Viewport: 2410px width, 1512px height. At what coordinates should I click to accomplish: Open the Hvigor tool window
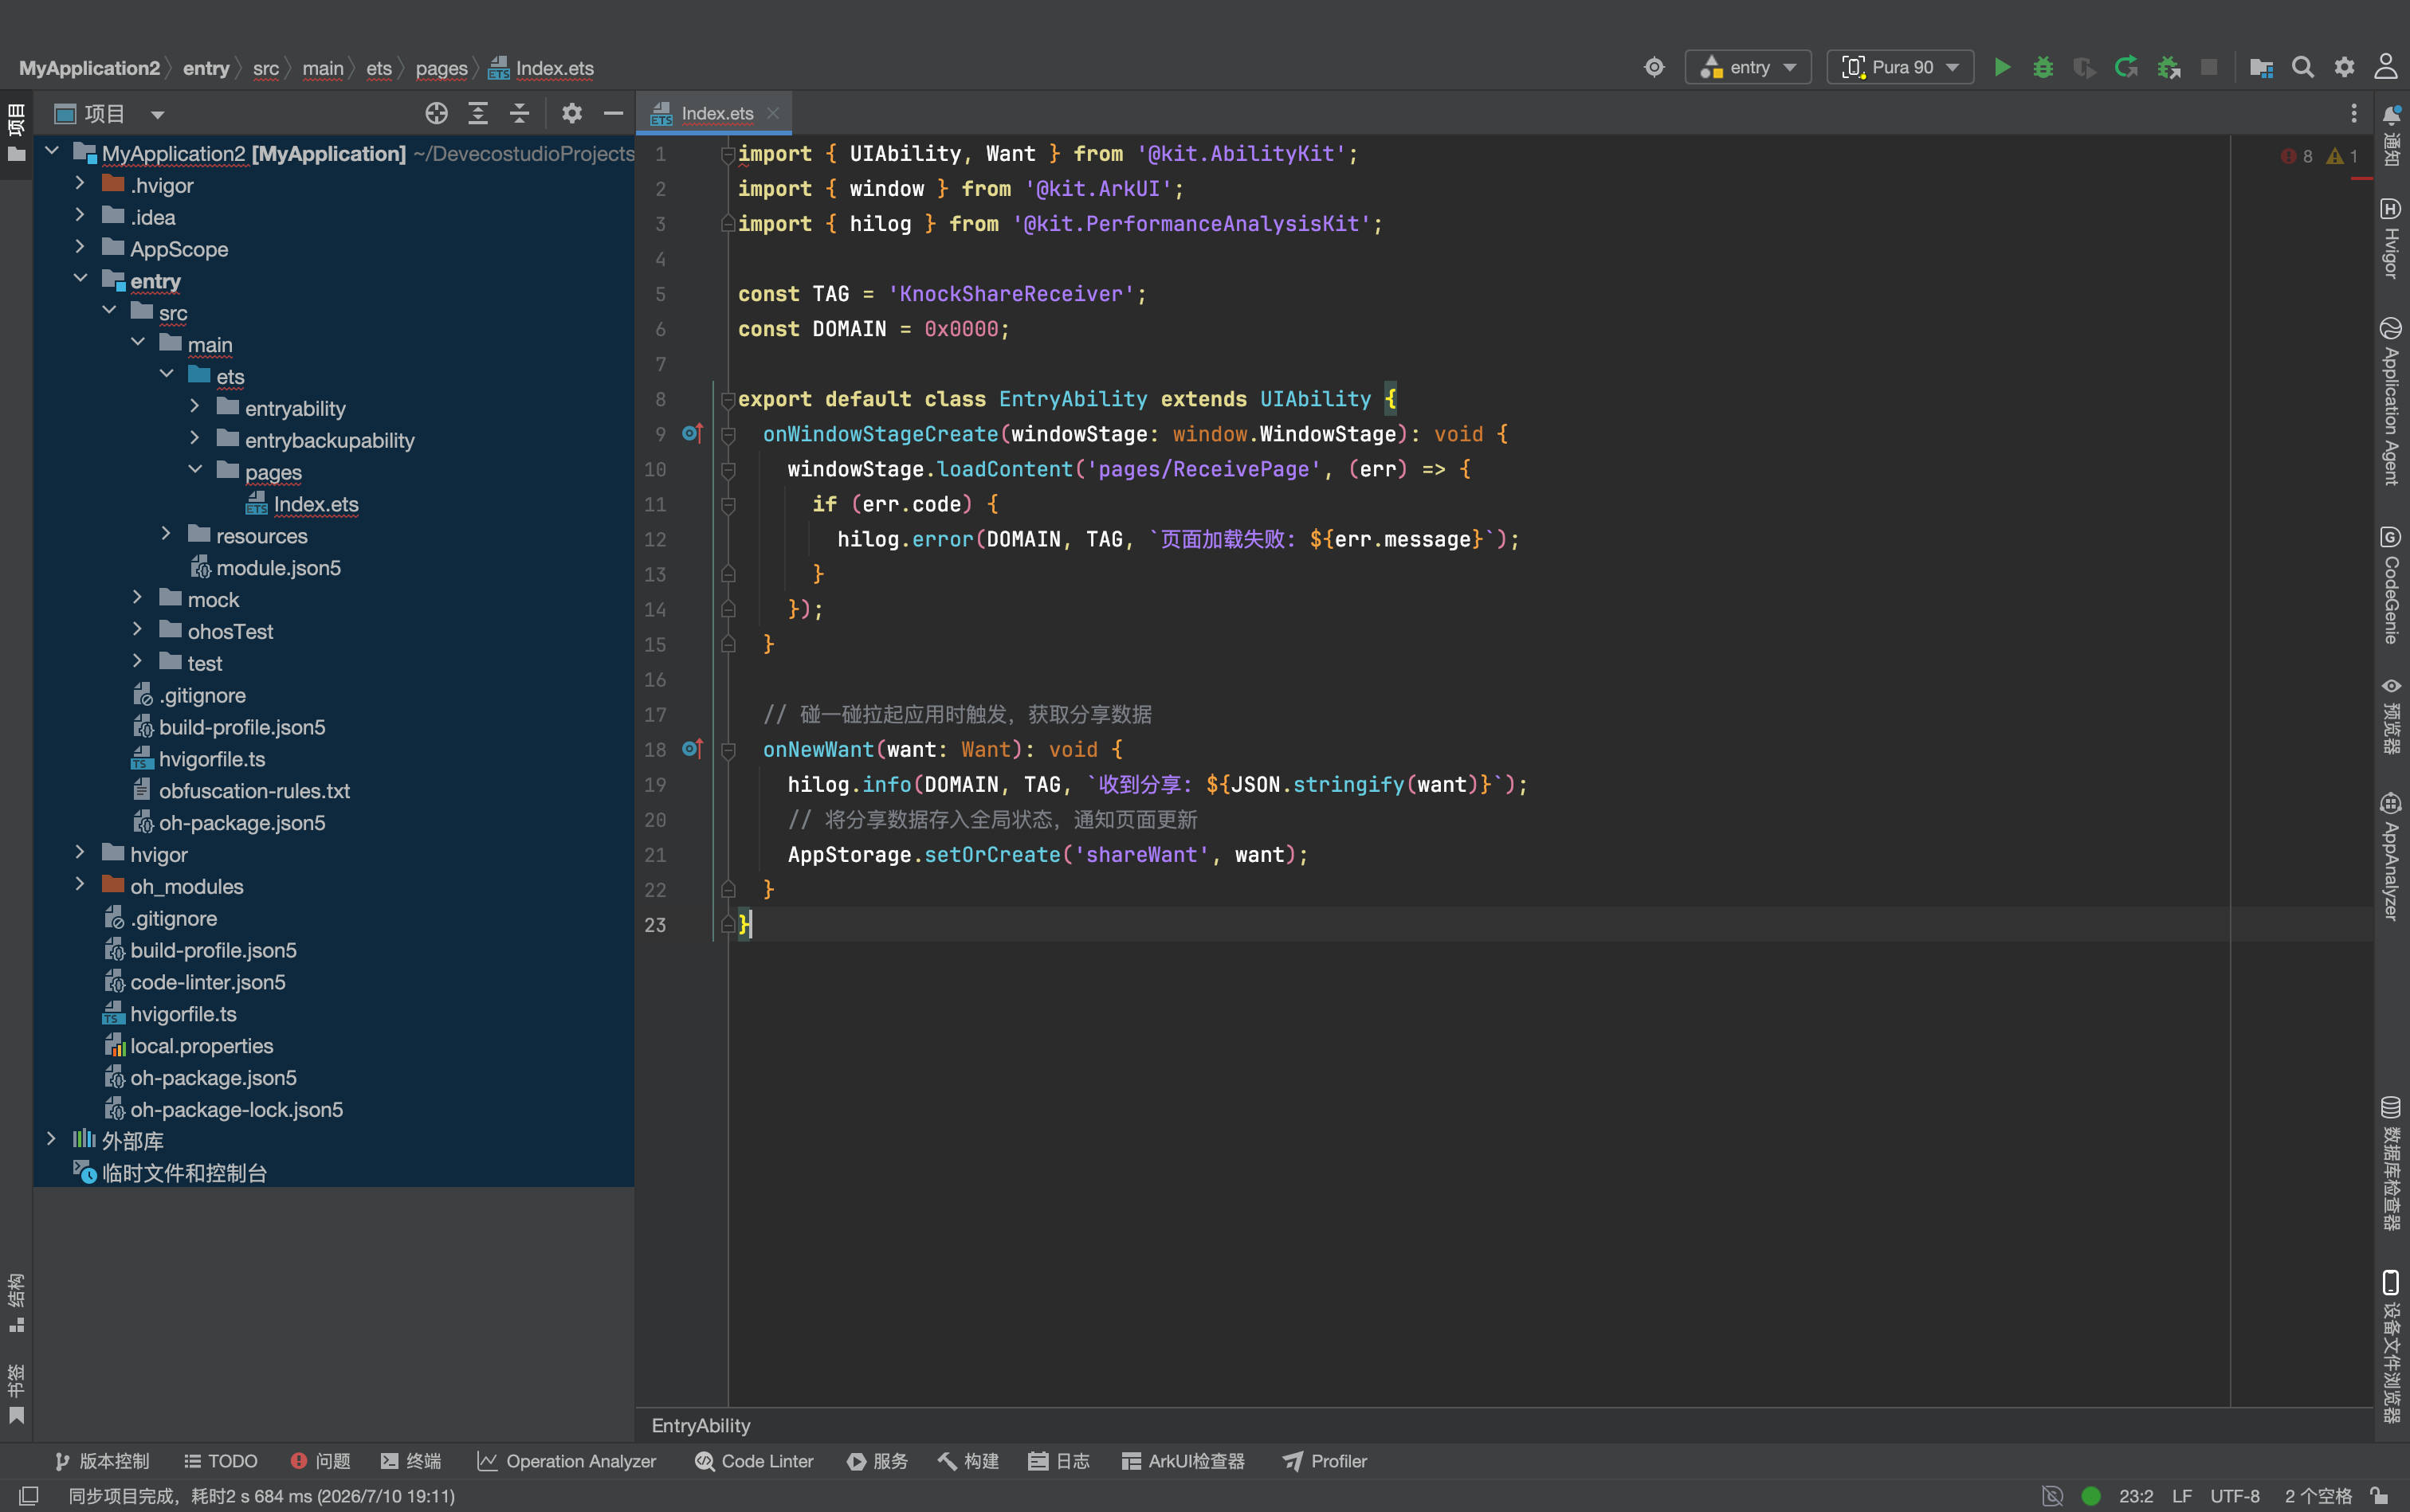pos(2391,238)
